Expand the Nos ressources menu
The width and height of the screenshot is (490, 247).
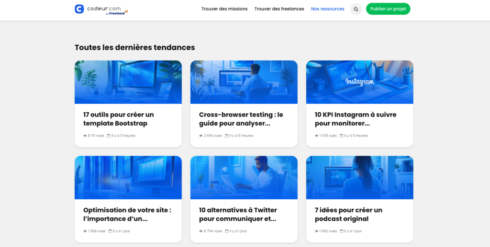(x=327, y=9)
